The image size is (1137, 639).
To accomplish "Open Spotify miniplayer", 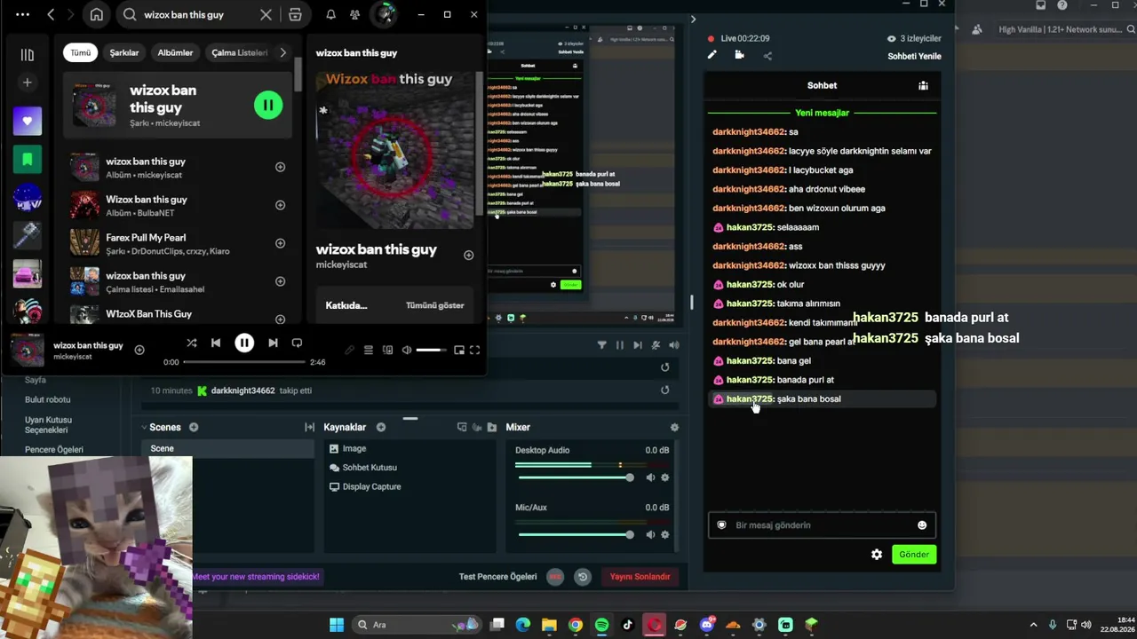I will coord(458,350).
